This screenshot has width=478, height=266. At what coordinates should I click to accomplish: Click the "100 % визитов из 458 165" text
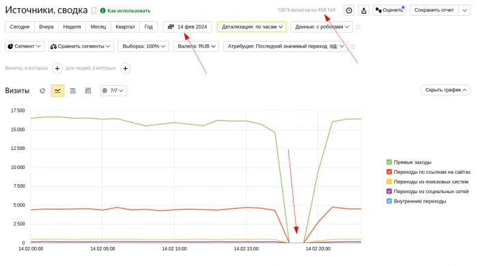(307, 10)
